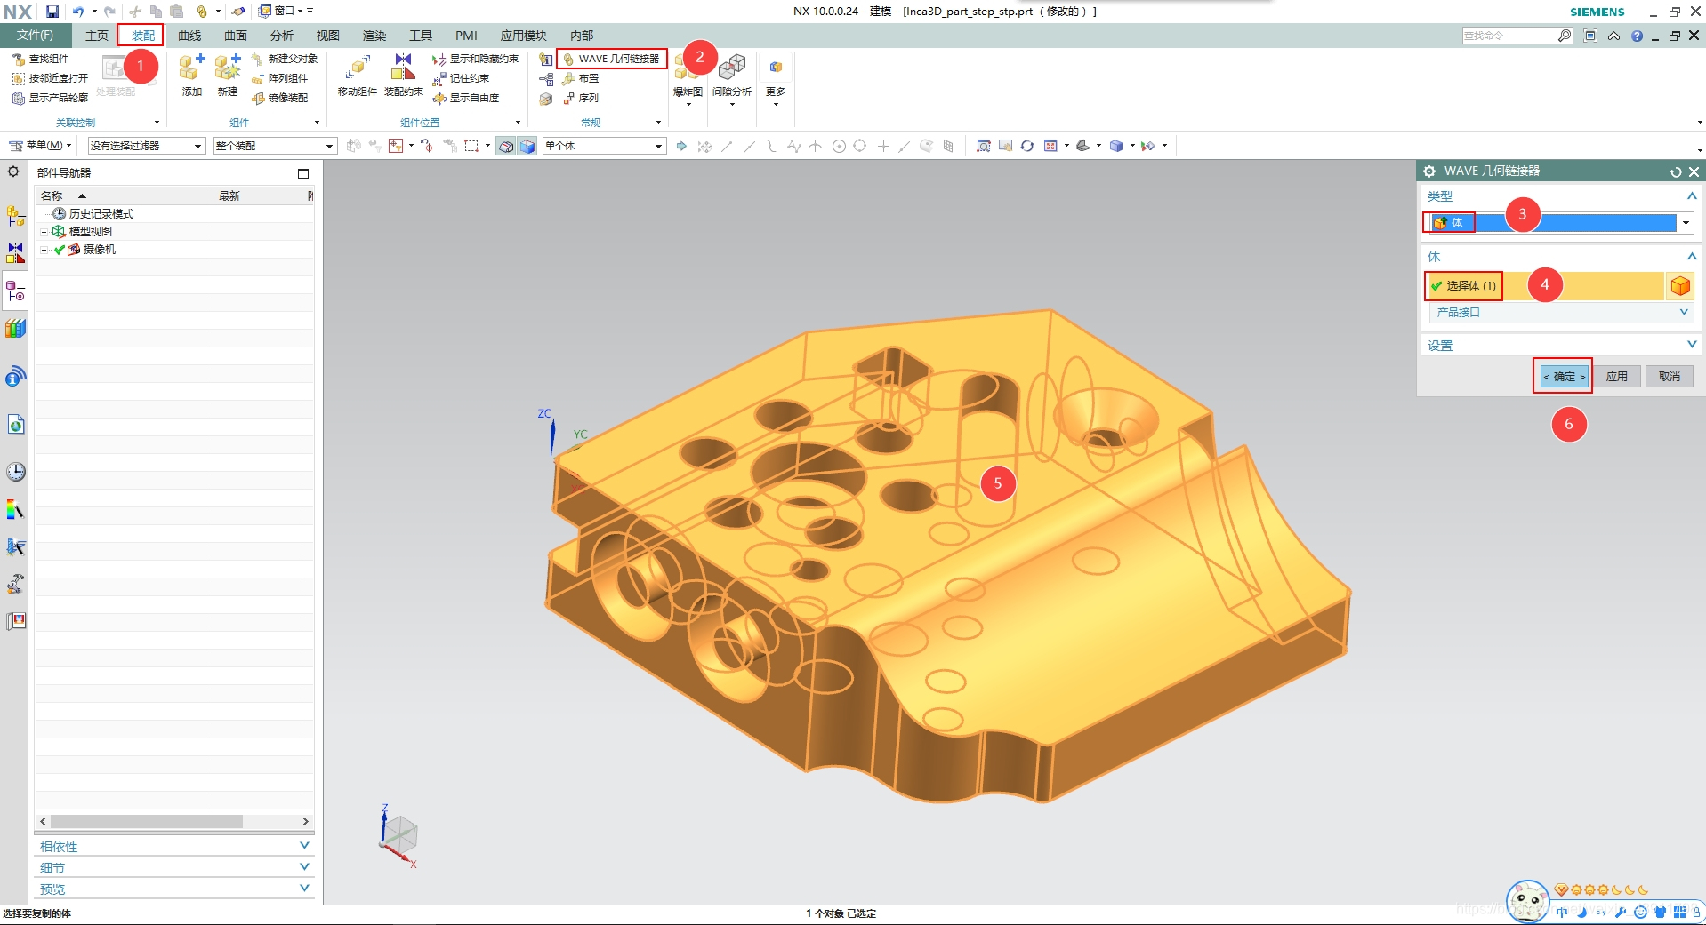Open the 菜单(M) menu

click(x=41, y=146)
